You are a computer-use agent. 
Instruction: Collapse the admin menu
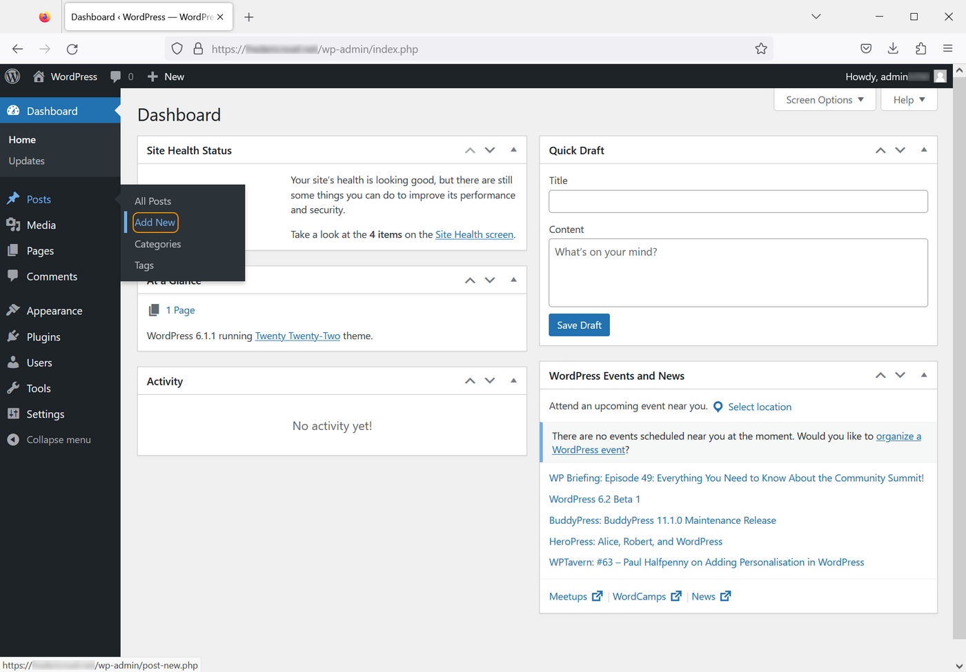click(48, 439)
